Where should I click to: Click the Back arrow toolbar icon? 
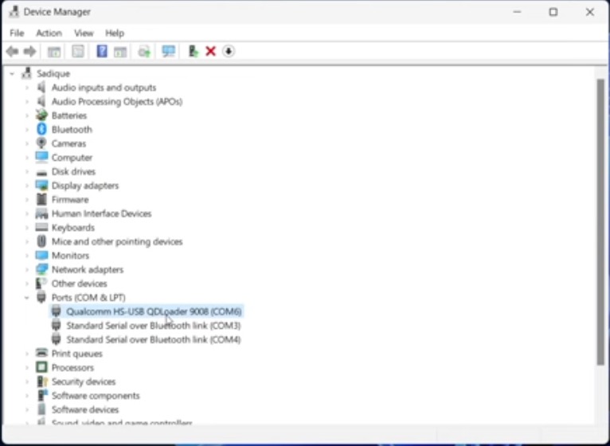point(13,52)
